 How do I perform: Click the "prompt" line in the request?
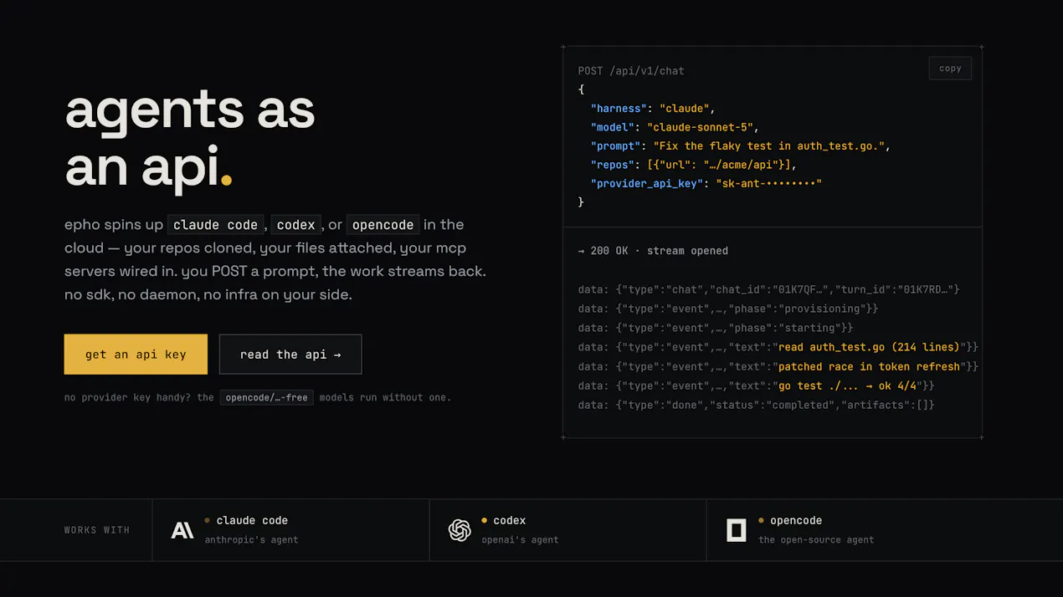pos(740,145)
